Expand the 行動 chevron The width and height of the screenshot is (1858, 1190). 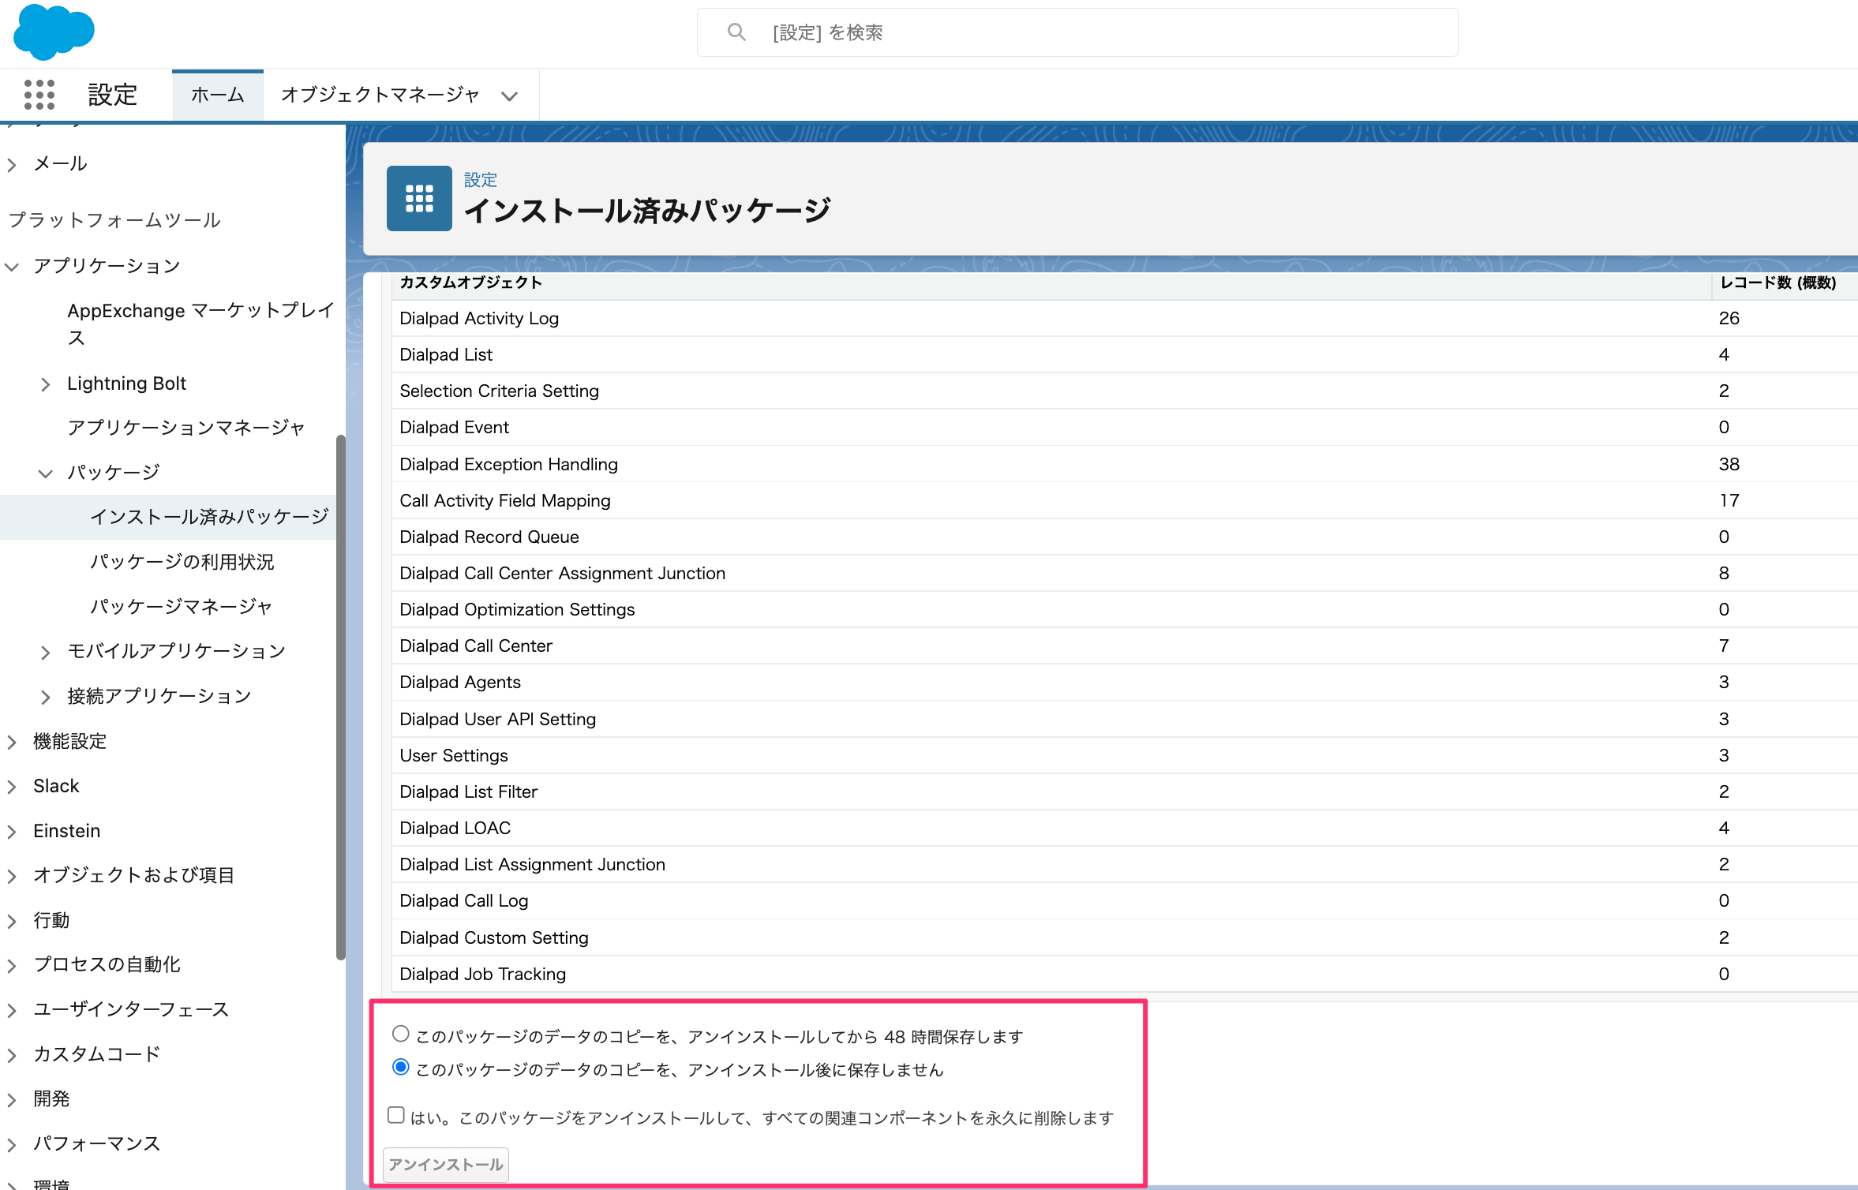12,921
